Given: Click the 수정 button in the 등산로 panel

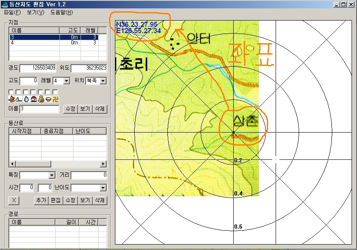Looking at the screenshot, I should coord(70,201).
